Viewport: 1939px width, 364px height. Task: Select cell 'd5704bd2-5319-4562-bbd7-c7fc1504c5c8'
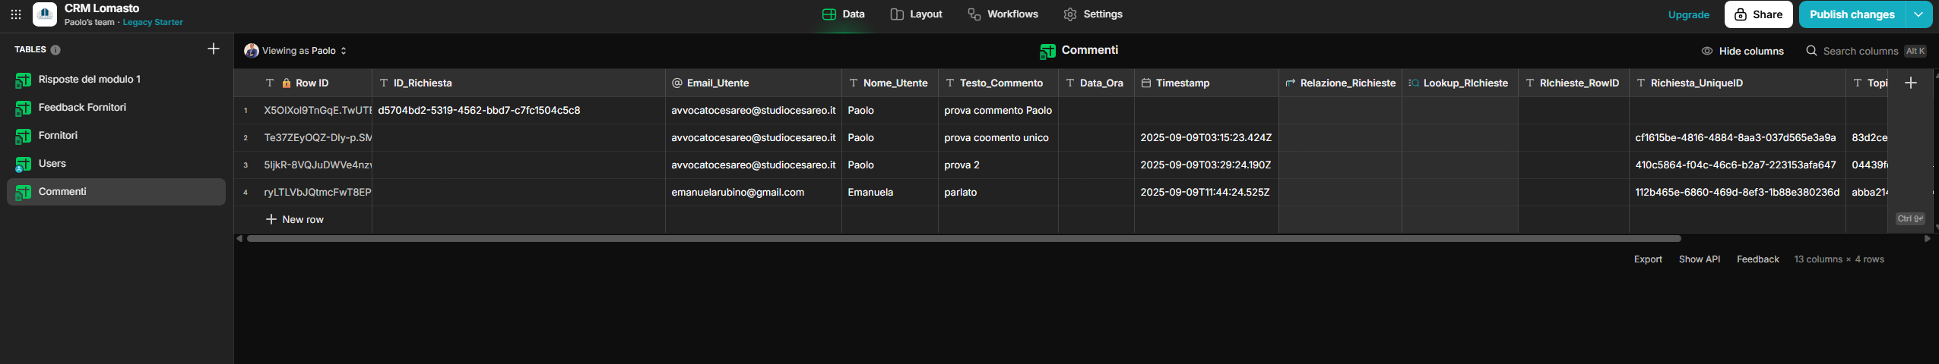(518, 111)
